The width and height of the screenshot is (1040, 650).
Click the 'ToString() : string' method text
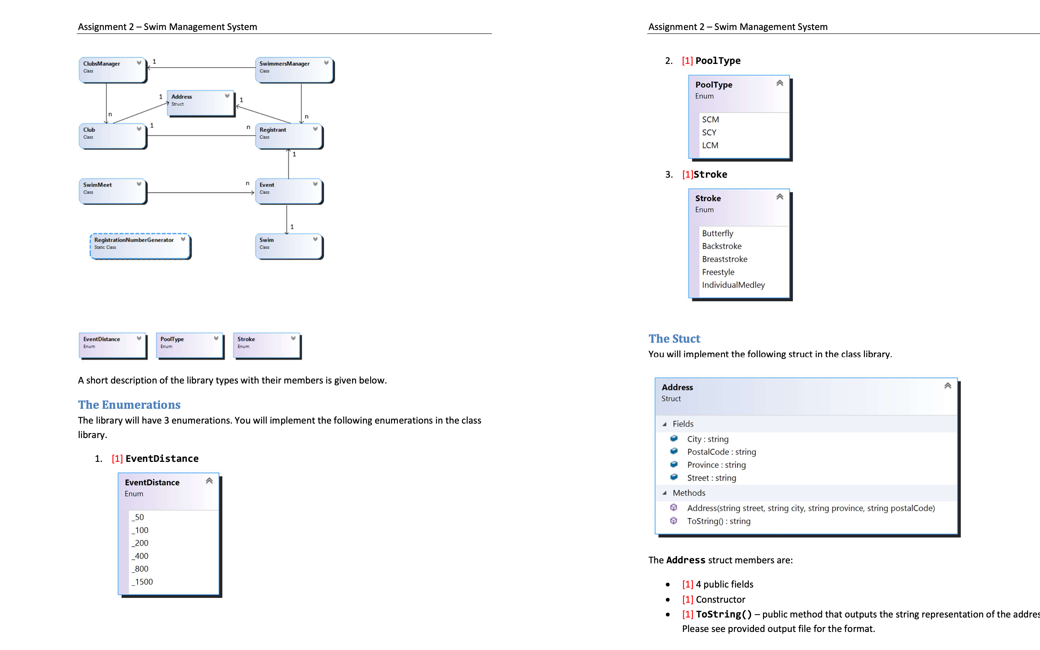[719, 521]
